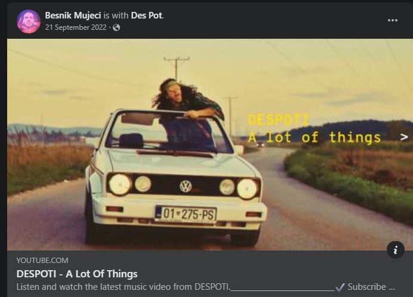The width and height of the screenshot is (413, 297).
Task: Click the YOUTUBE.COM source label
Action: tap(42, 261)
